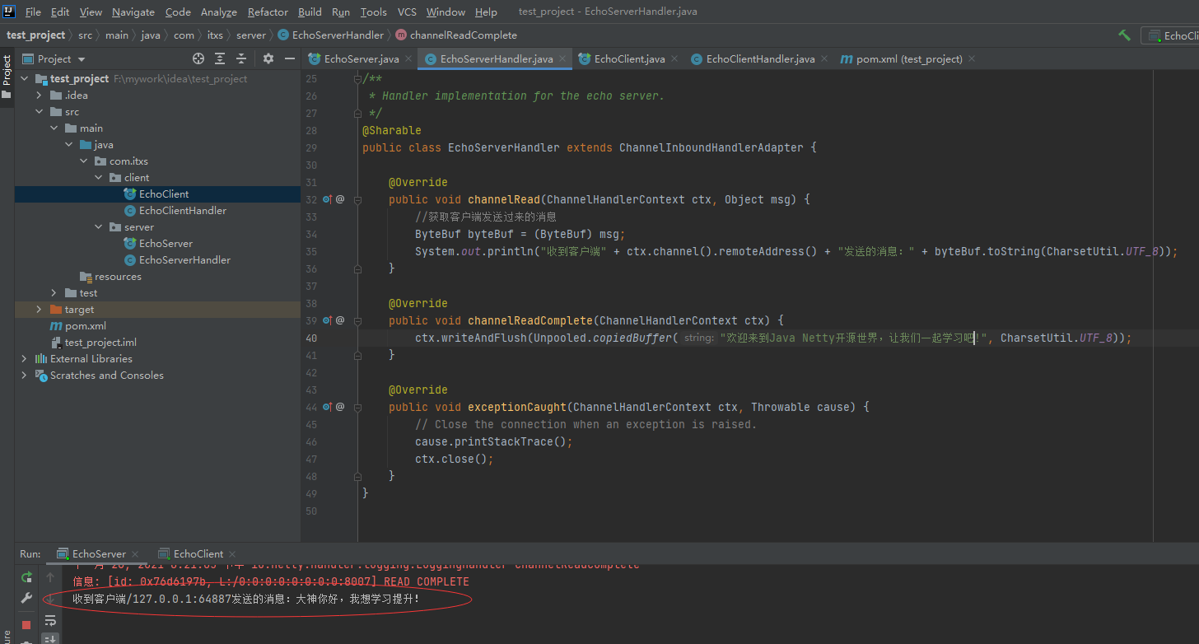Click test_project in the breadcrumb bar

point(36,35)
